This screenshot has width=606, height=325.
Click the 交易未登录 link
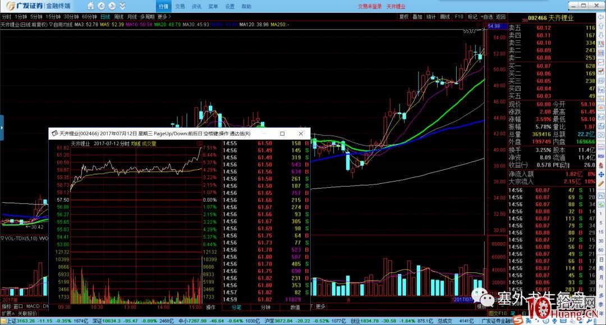coord(369,7)
